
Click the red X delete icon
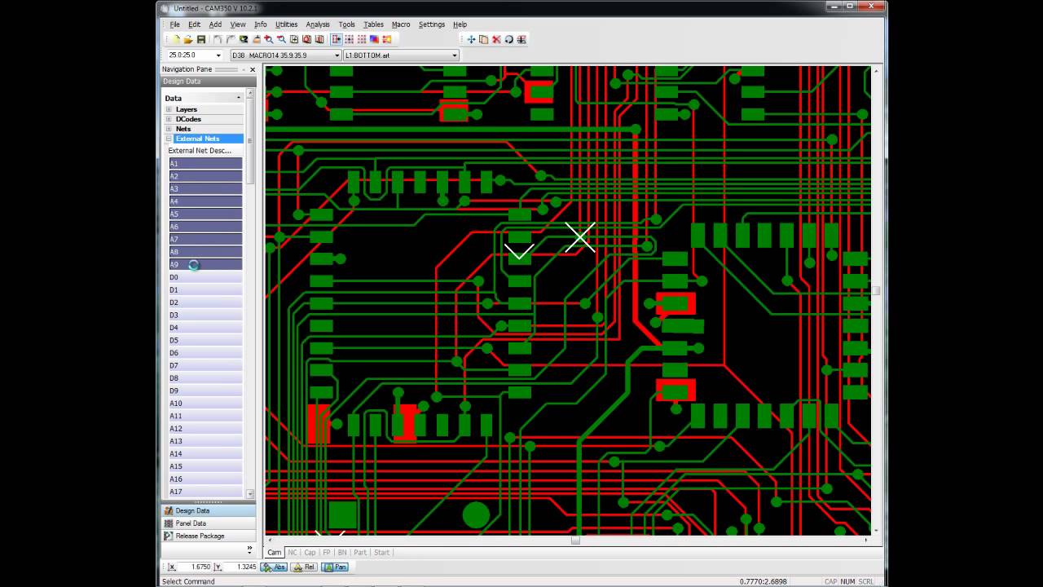click(x=496, y=39)
